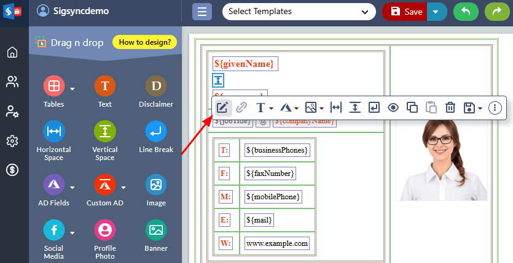Open the more options three-dot menu
Screen dimensions: 513x263
click(x=495, y=108)
